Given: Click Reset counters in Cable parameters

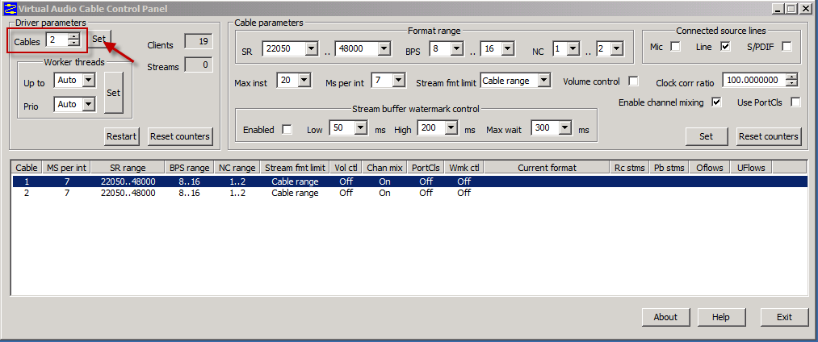Looking at the screenshot, I should click(x=769, y=136).
